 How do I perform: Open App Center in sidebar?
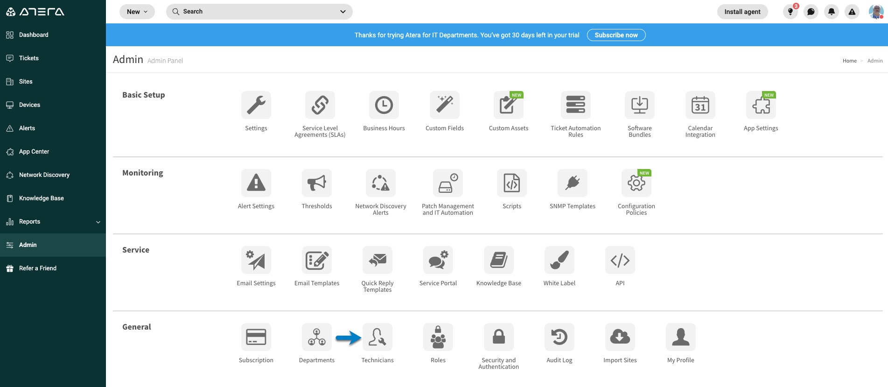click(x=53, y=152)
